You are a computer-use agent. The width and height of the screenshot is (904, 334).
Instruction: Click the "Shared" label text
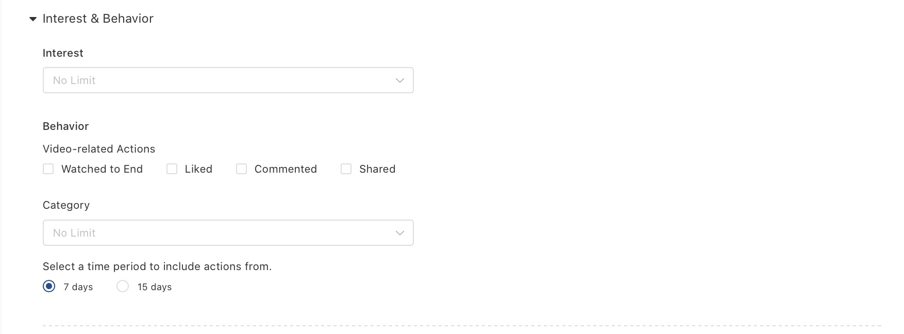tap(377, 169)
